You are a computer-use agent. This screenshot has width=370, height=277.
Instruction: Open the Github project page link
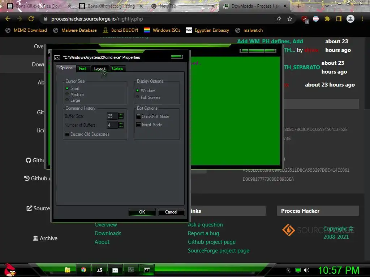click(x=212, y=242)
